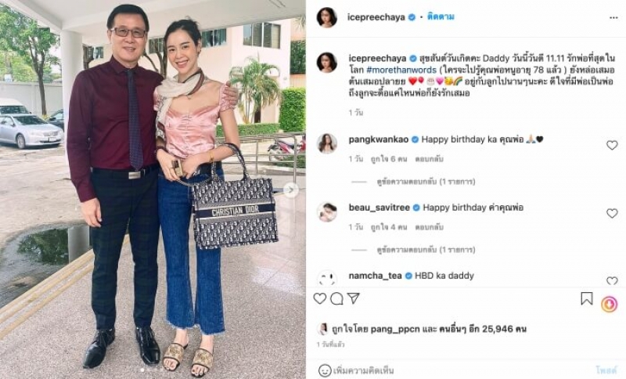
Task: Expand replies under pangkwankao's comment
Action: tap(426, 182)
